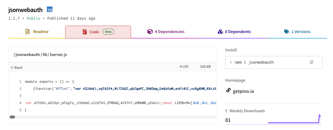Click the weekly downloads arrow icon
The image size is (333, 130).
[226, 111]
